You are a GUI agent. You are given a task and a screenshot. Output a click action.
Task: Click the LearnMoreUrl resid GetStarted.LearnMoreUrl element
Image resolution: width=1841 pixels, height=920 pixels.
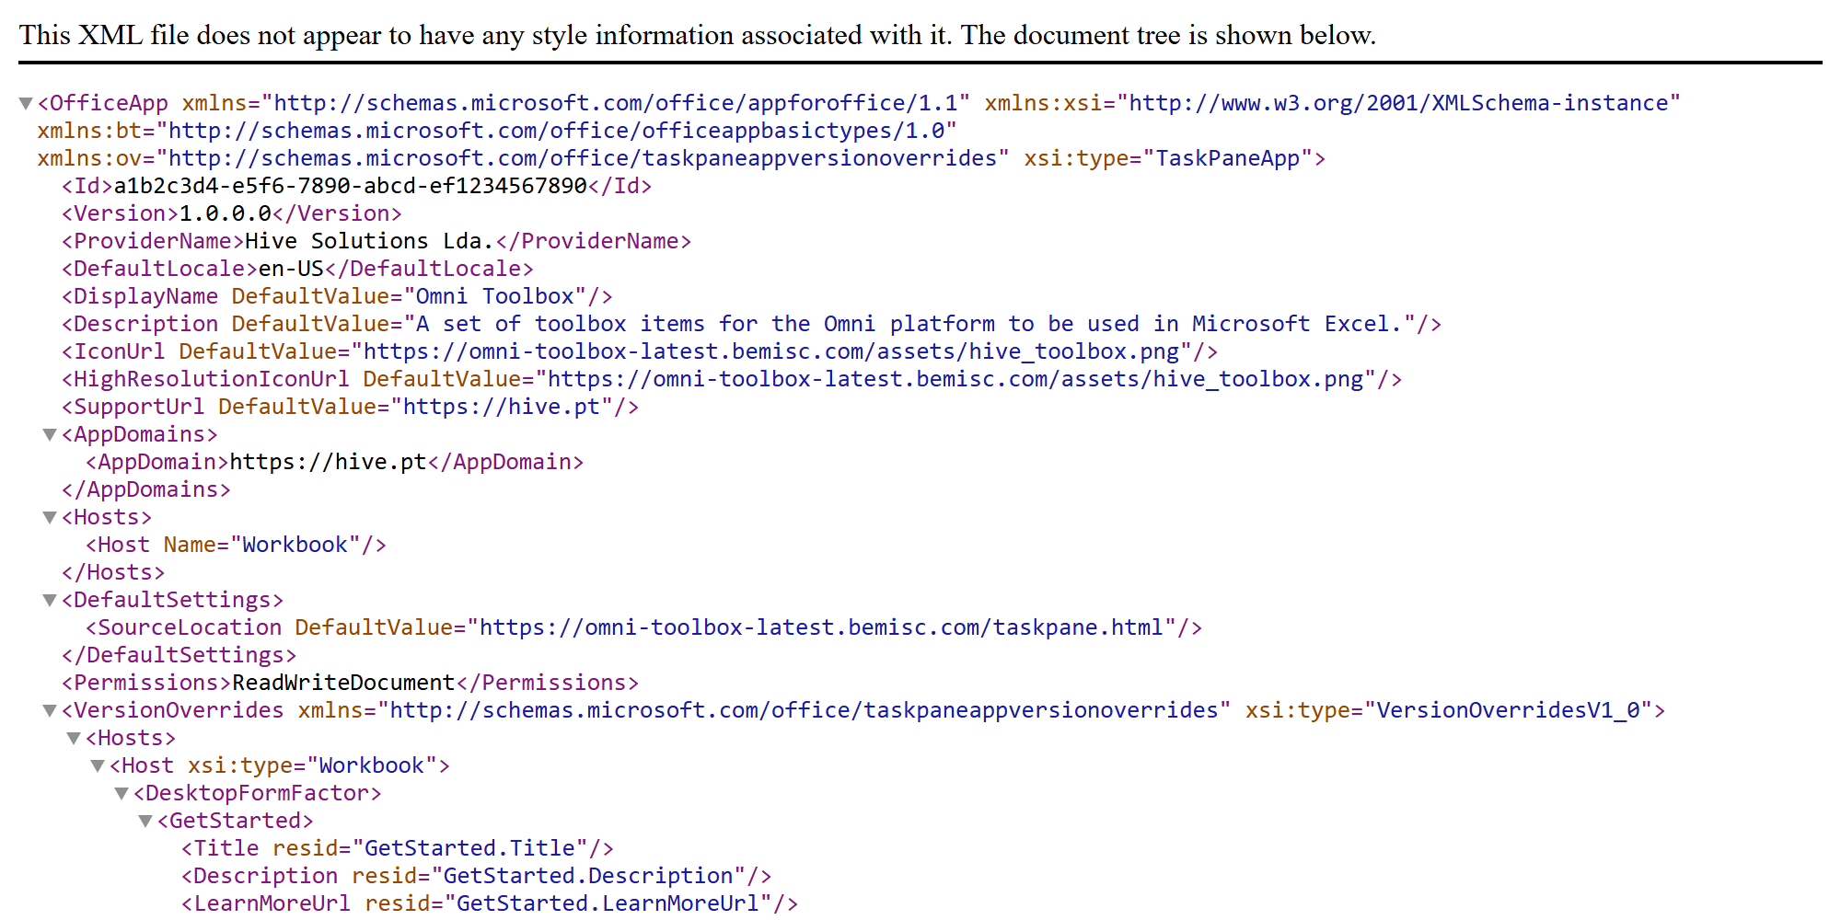489,903
